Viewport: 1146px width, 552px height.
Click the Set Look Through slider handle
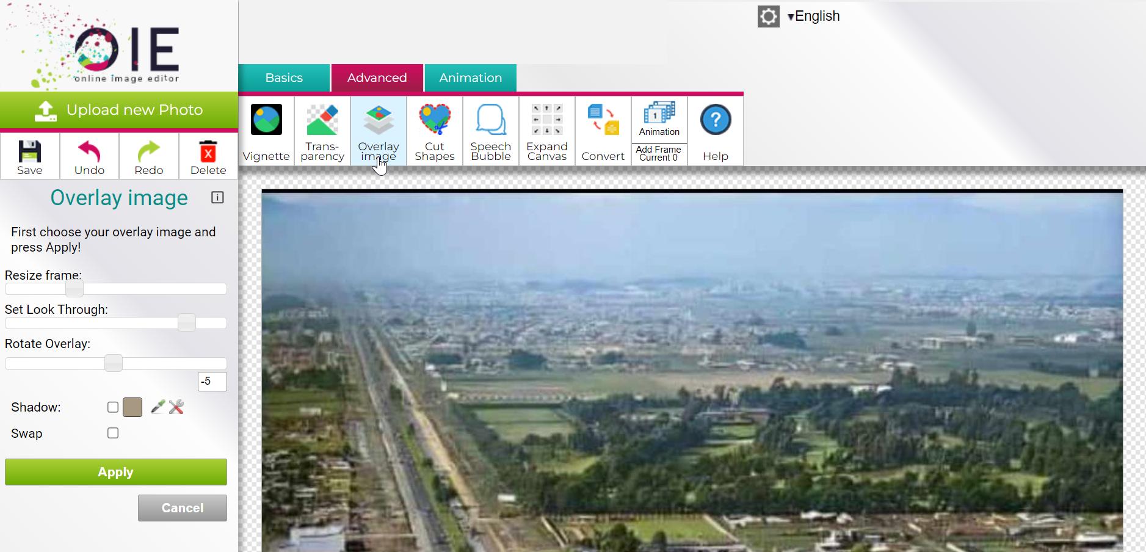point(187,322)
